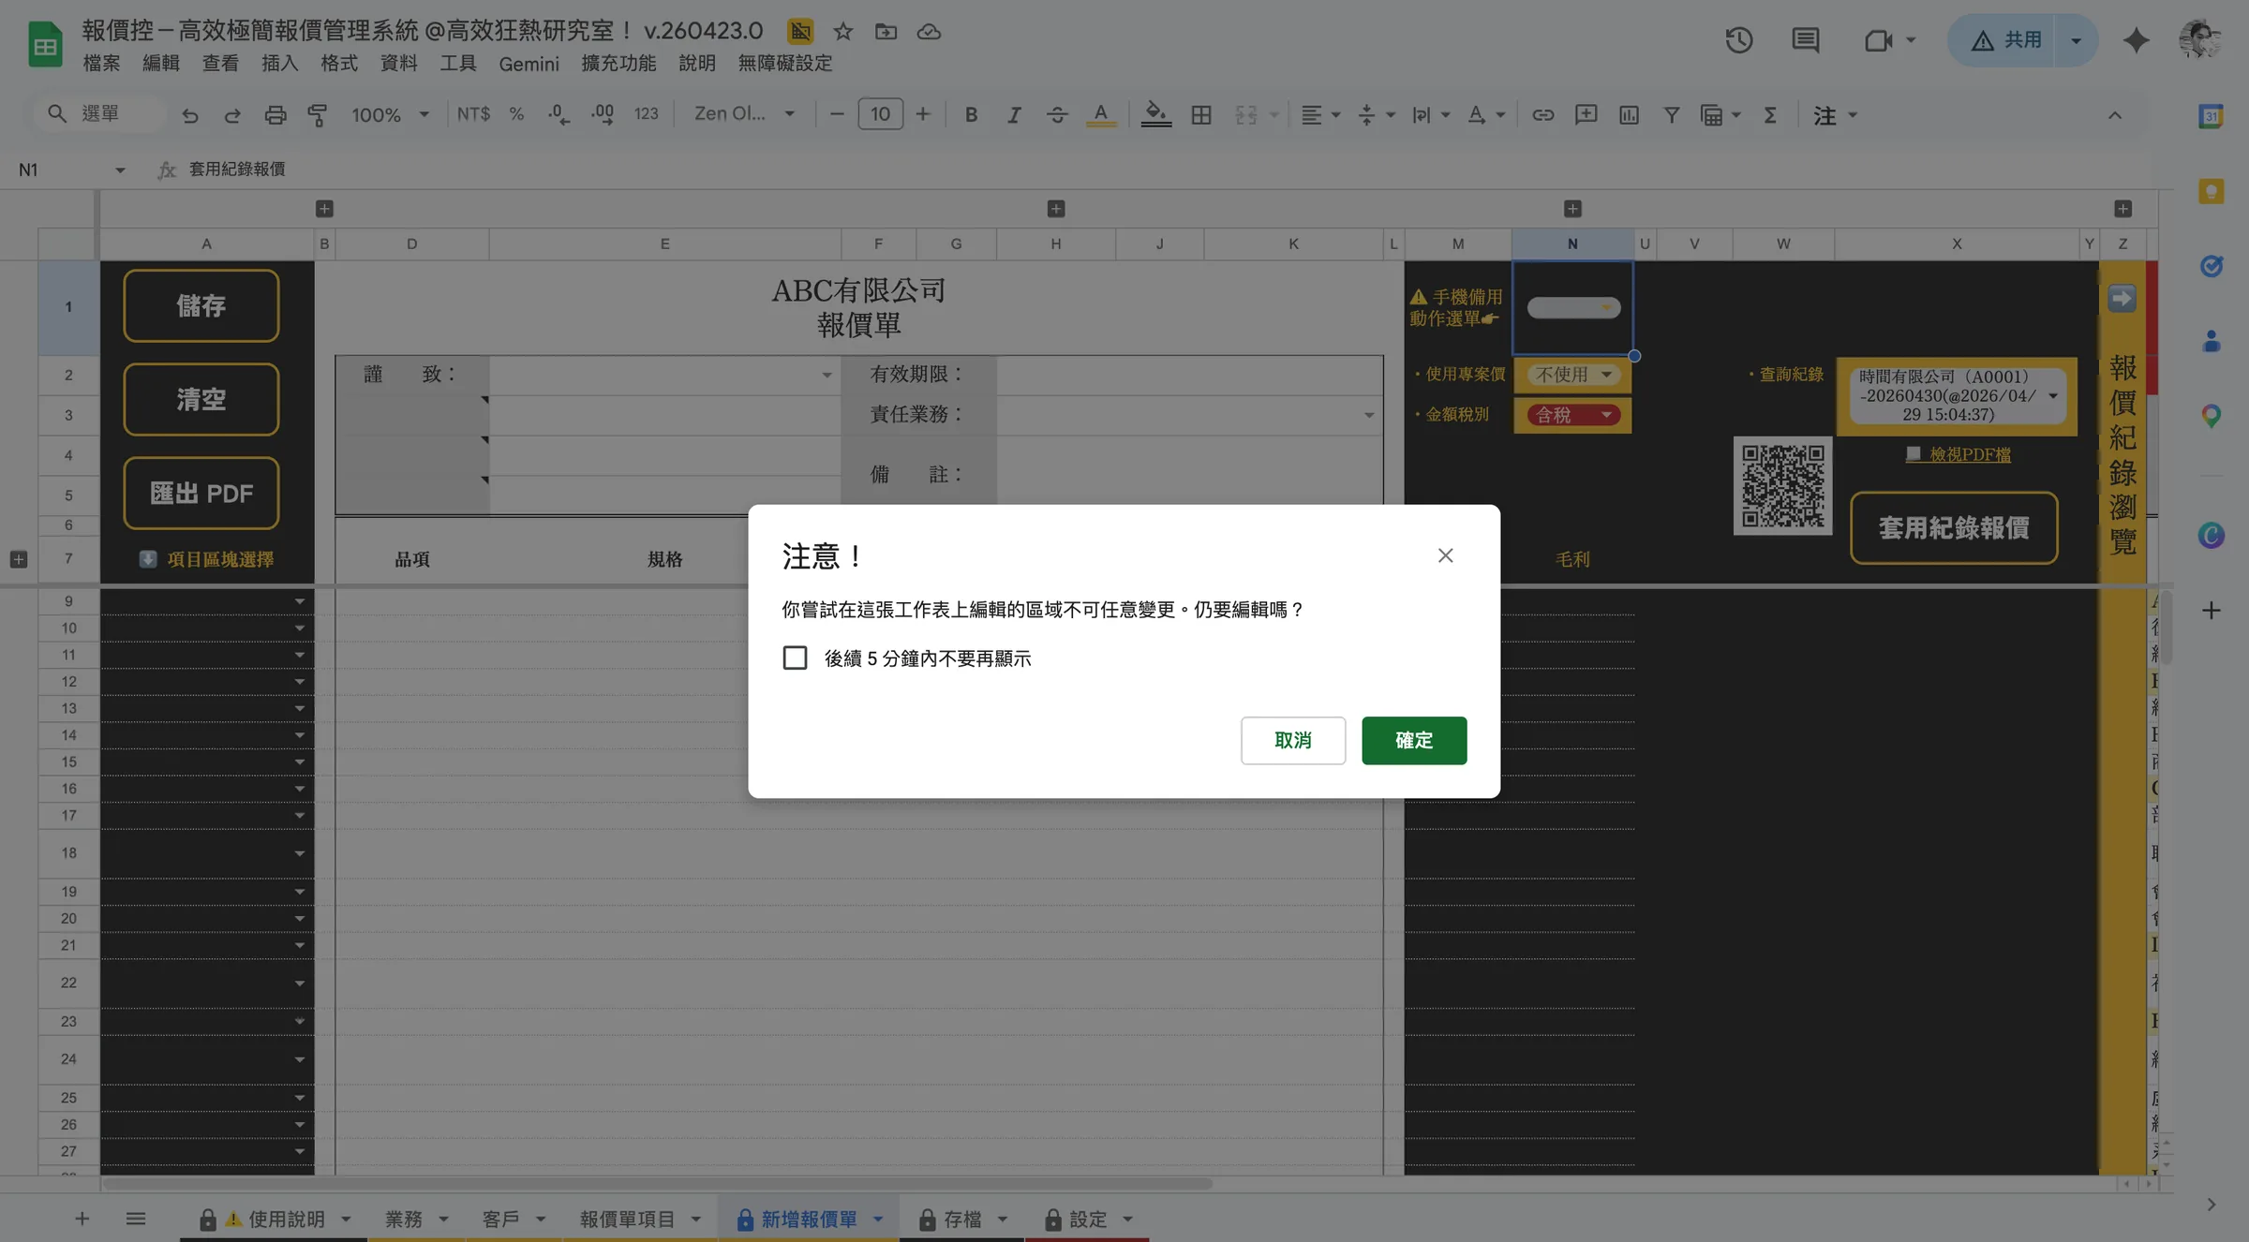Viewport: 2249px width, 1242px height.
Task: Click the 確定 confirm button in dialog
Action: (1414, 740)
